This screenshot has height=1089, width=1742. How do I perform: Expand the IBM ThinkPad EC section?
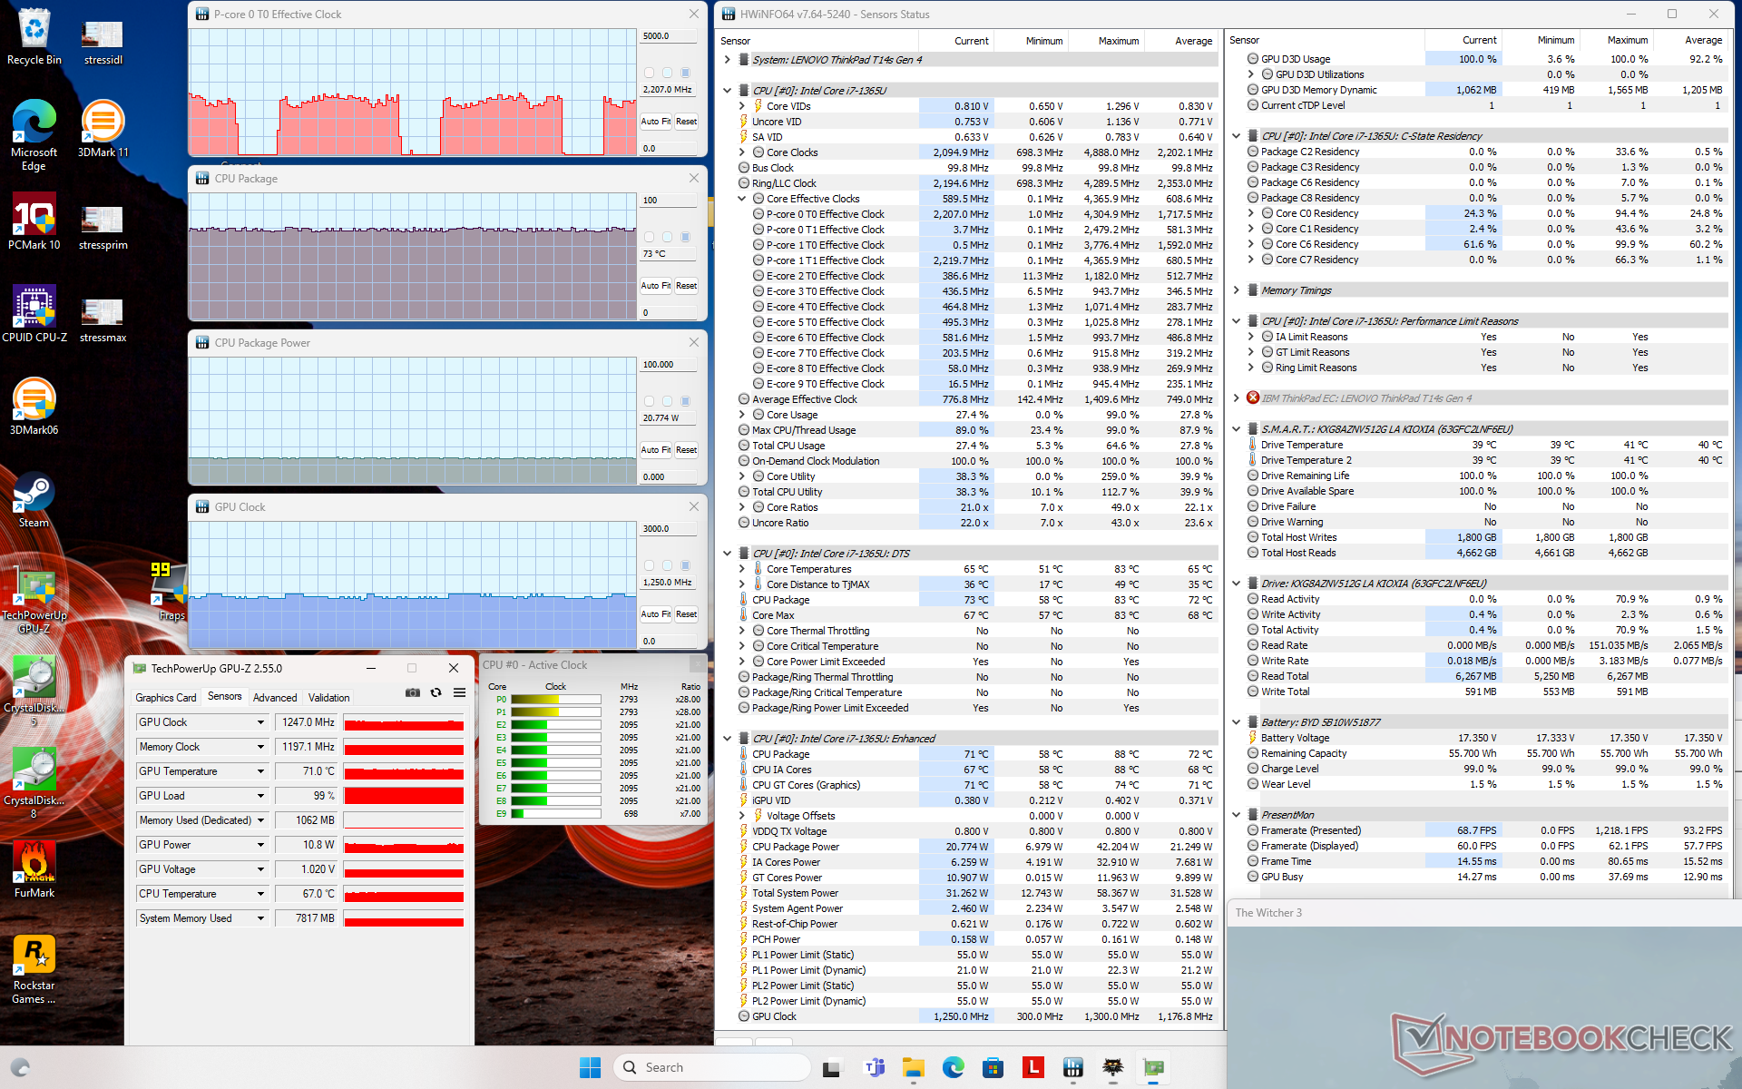1236,398
